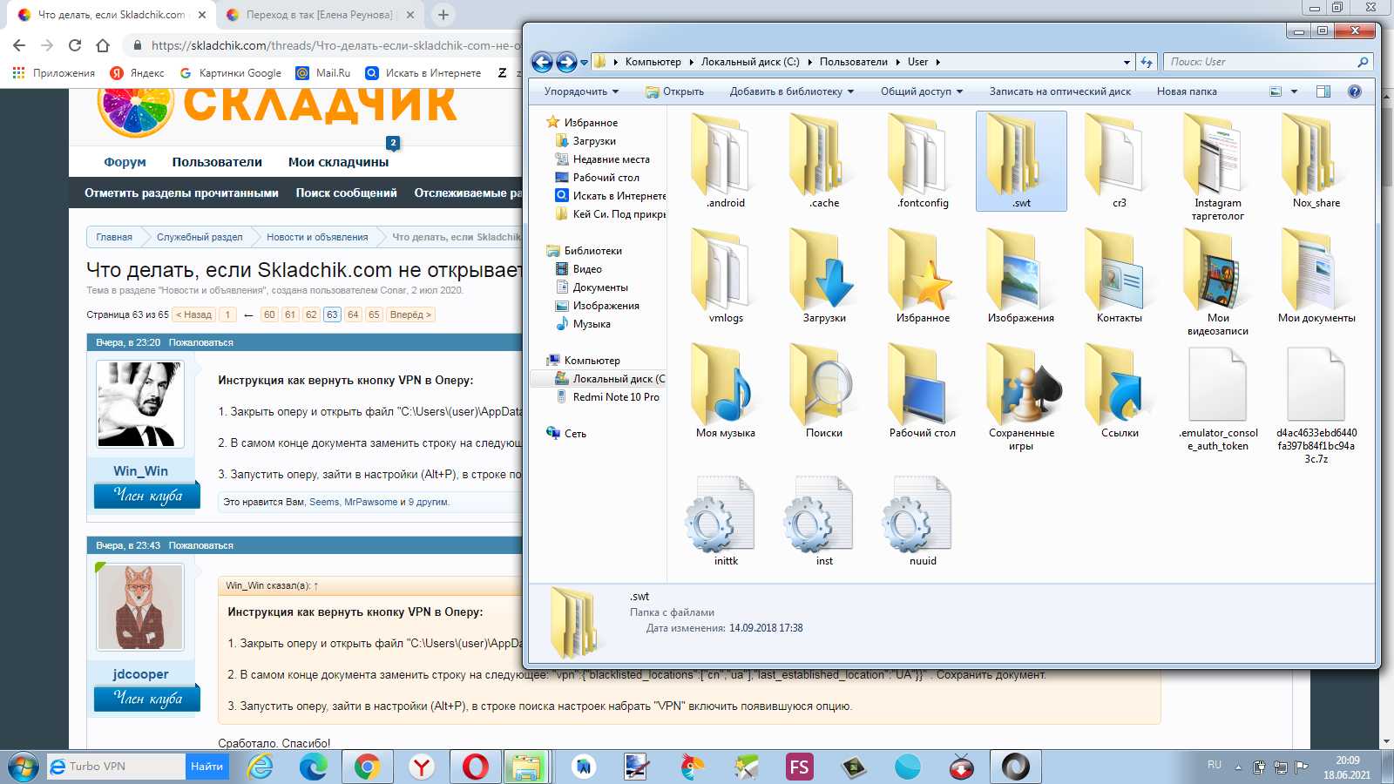Select the Избранное folder with star
Image resolution: width=1394 pixels, height=784 pixels.
pyautogui.click(x=923, y=276)
